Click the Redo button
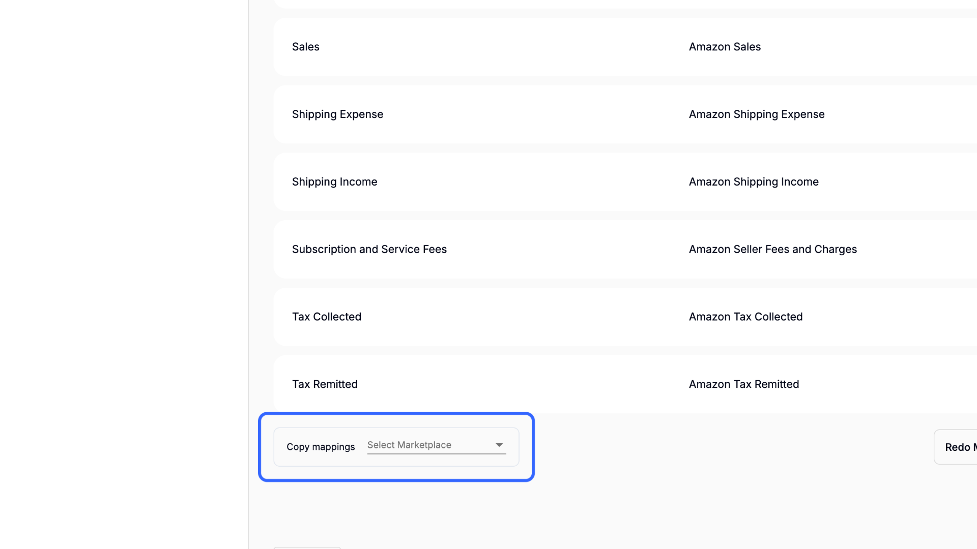Image resolution: width=977 pixels, height=549 pixels. (956, 447)
